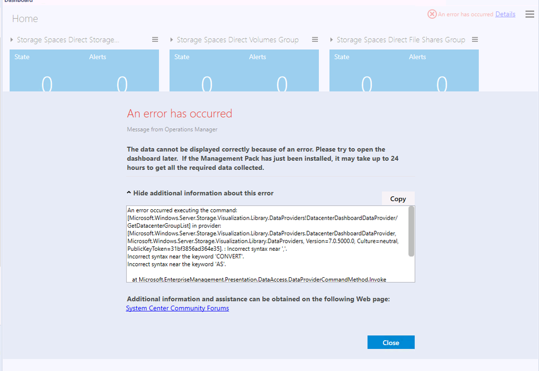This screenshot has width=539, height=371.
Task: Click State label in File Shares Group tile
Action: coord(342,57)
